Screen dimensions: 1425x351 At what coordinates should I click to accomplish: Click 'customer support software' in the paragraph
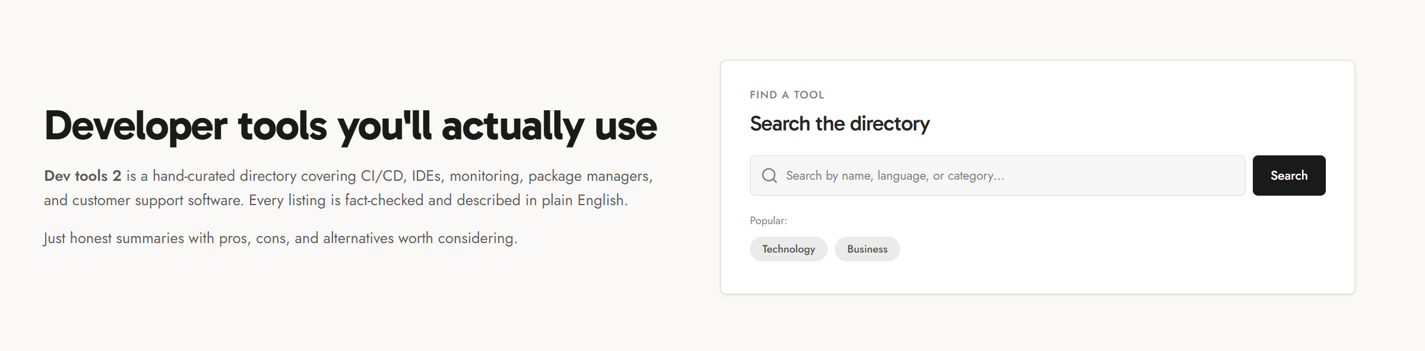[x=157, y=200]
